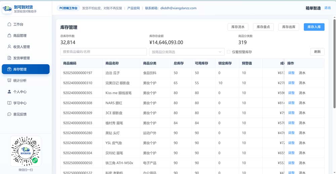Click the 收货人管理 person icon

[9, 47]
